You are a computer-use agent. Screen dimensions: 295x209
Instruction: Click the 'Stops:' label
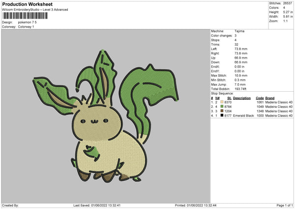point(215,40)
